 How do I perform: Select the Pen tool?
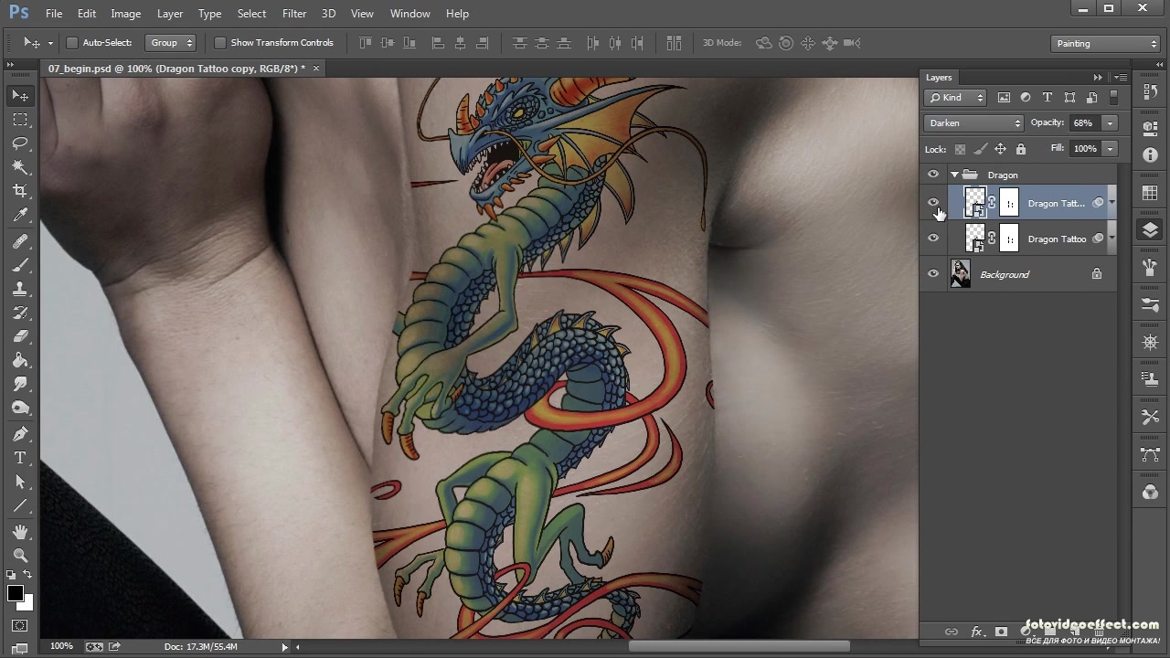[20, 434]
